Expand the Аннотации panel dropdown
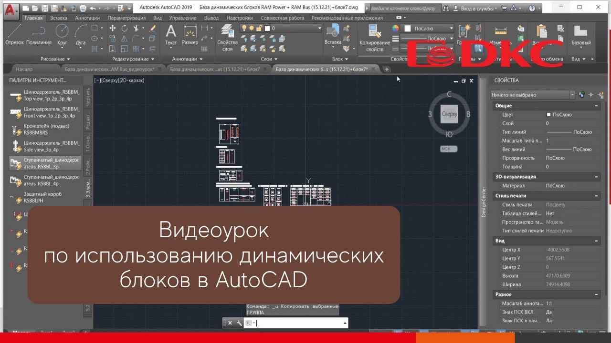Image resolution: width=611 pixels, height=343 pixels. [187, 59]
